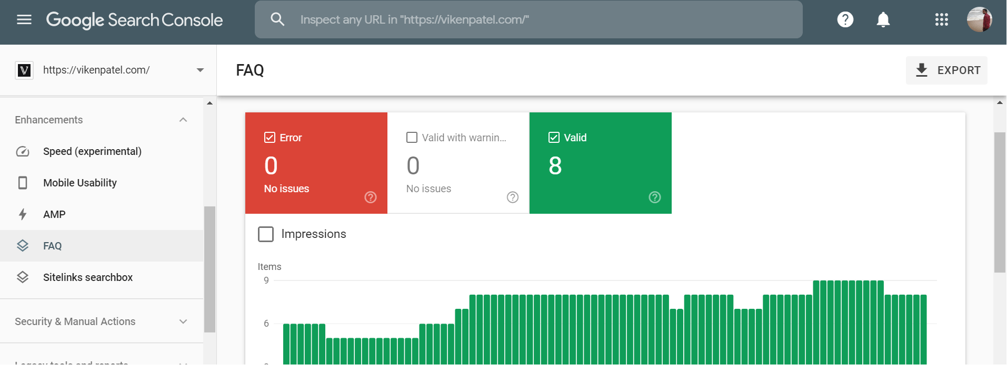Screen dimensions: 1007x365
Task: Select the green Valid status card
Action: [x=601, y=163]
